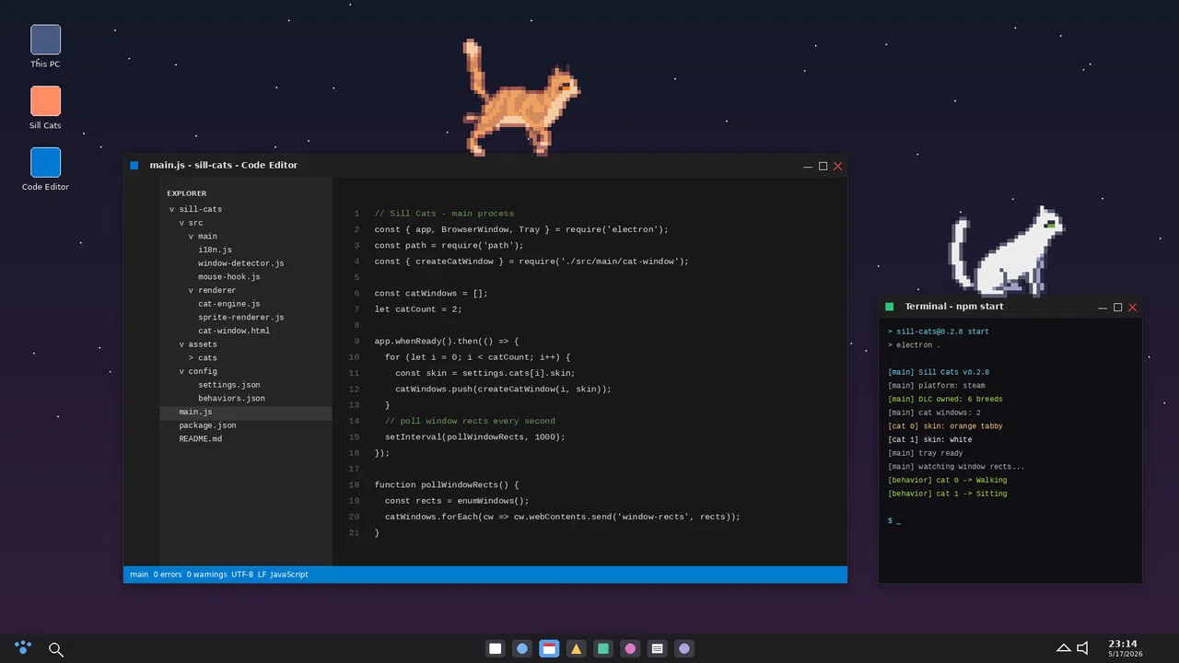Screen dimensions: 1179x663
Task: Open taskbar search magnifier
Action: click(x=56, y=649)
